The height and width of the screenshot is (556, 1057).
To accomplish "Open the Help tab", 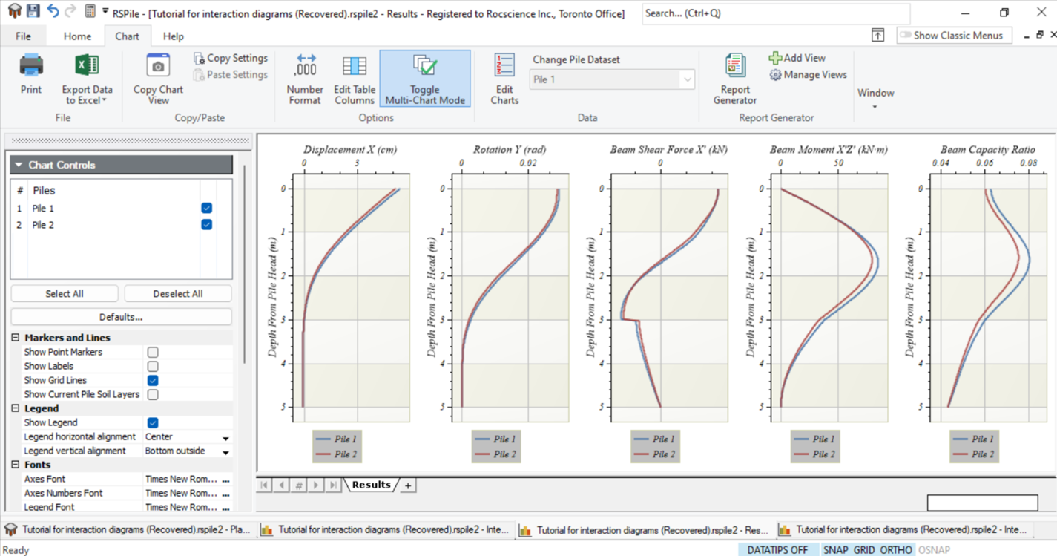I will (174, 36).
